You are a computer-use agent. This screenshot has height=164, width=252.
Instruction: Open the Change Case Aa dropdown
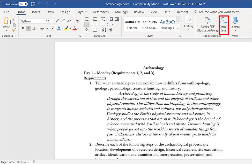point(70,21)
